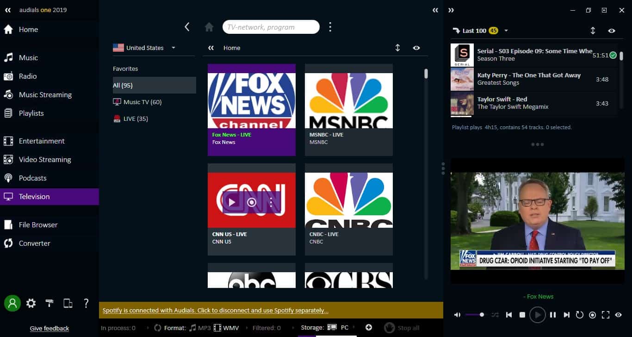This screenshot has height=337, width=632.
Task: Click the record button on CNN tile
Action: coord(252,202)
